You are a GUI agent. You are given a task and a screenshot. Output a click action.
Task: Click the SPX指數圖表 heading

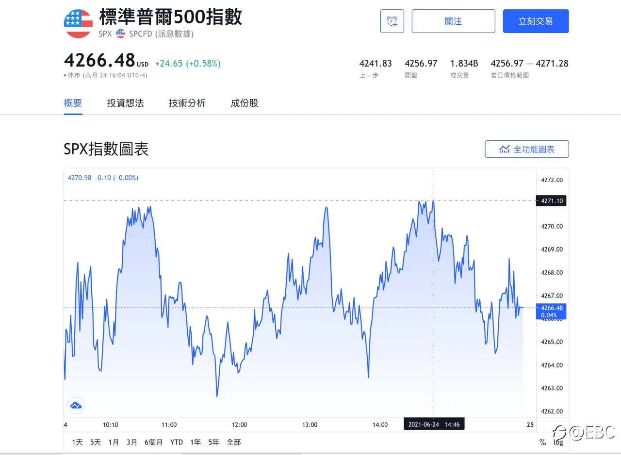[106, 149]
